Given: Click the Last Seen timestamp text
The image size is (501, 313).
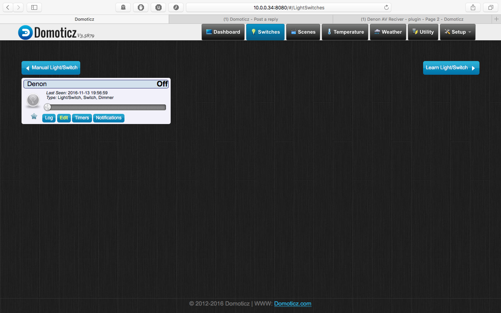Looking at the screenshot, I should (77, 93).
